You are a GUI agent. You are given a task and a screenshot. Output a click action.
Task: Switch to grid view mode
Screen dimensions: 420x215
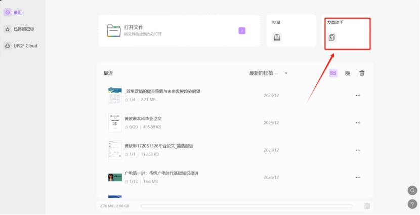[348, 73]
